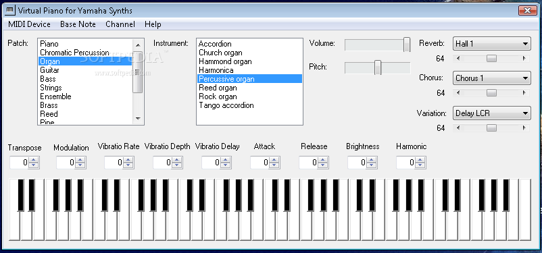Click the Variation level slider thumb
The image size is (542, 253).
491,128
